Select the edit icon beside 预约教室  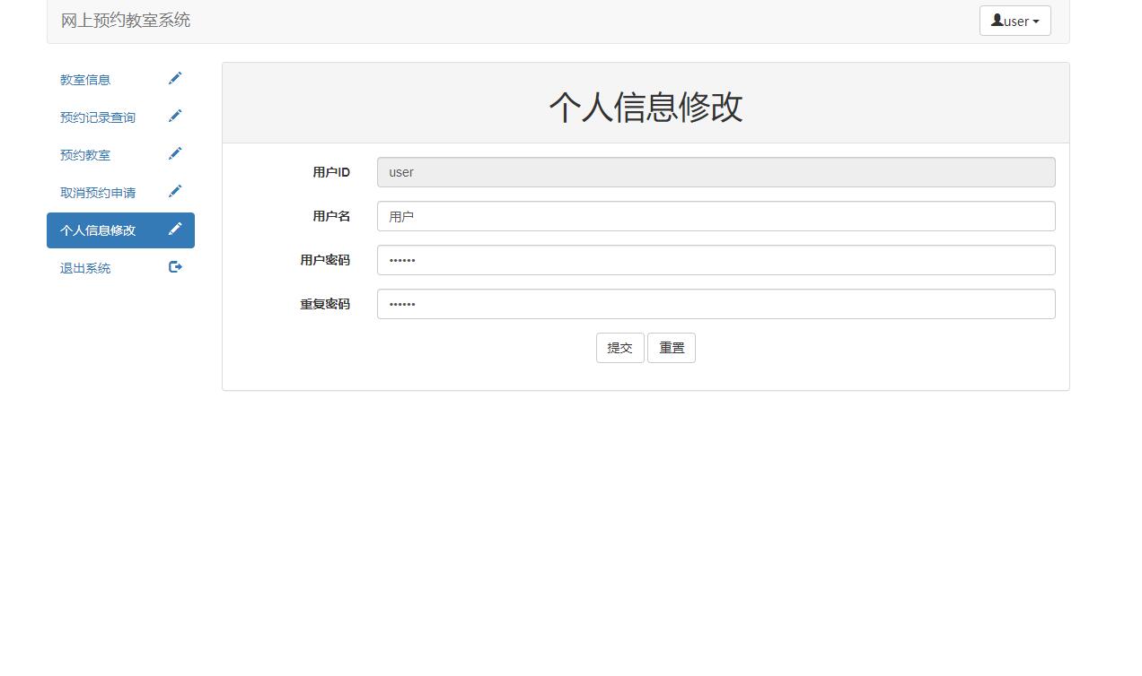175,152
